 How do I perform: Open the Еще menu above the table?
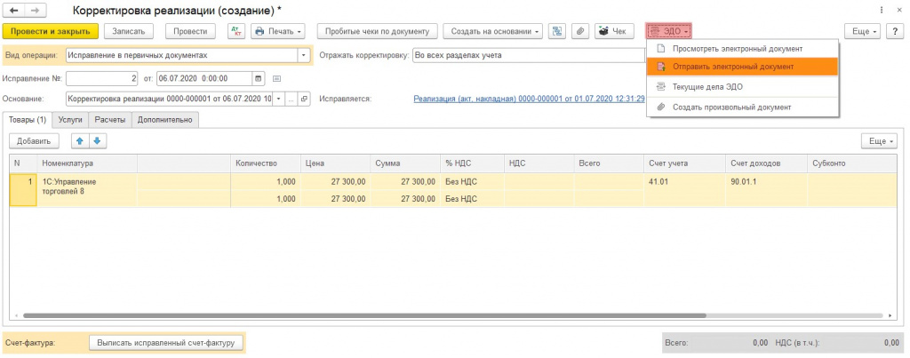pos(880,141)
